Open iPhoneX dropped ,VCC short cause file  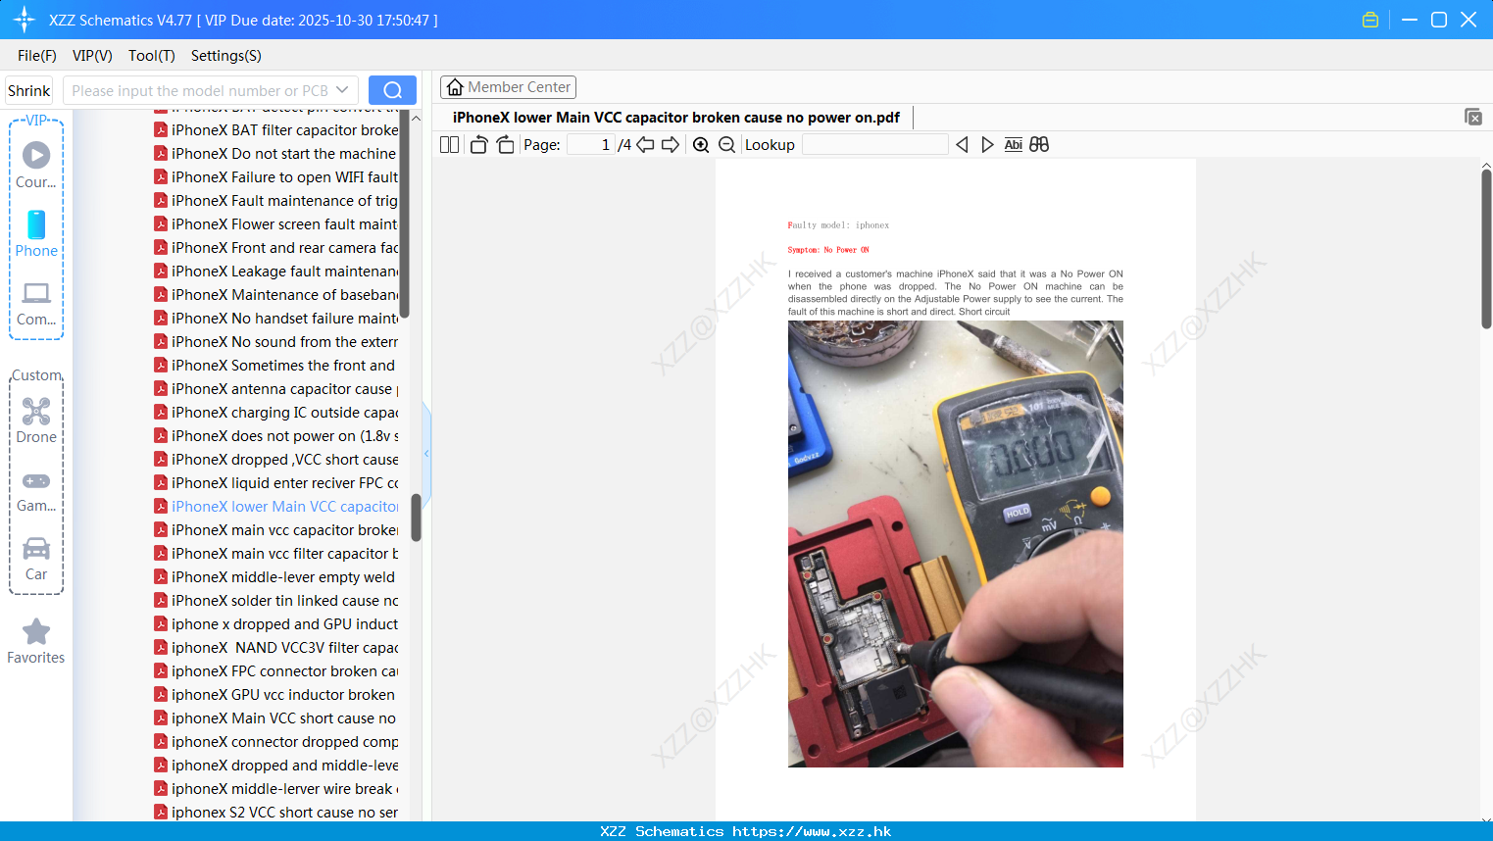(x=276, y=460)
